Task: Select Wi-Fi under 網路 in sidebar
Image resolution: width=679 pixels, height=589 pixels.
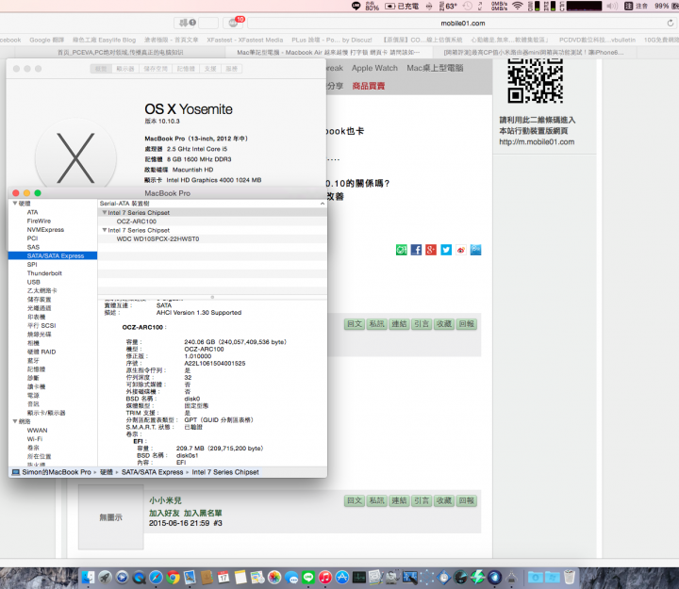Action: tap(35, 439)
